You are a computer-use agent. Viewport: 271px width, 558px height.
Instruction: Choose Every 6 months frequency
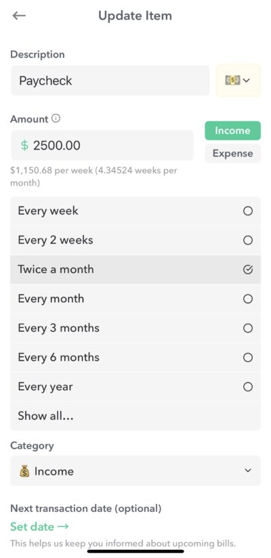(135, 358)
